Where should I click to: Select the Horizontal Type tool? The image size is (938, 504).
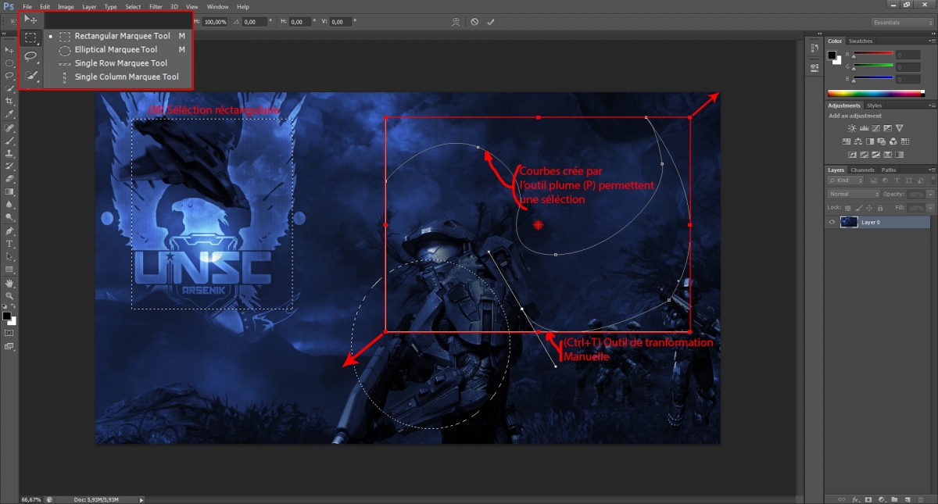click(9, 244)
